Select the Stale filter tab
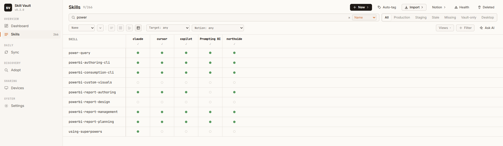Viewport: 503px width, 146px height. pyautogui.click(x=435, y=17)
